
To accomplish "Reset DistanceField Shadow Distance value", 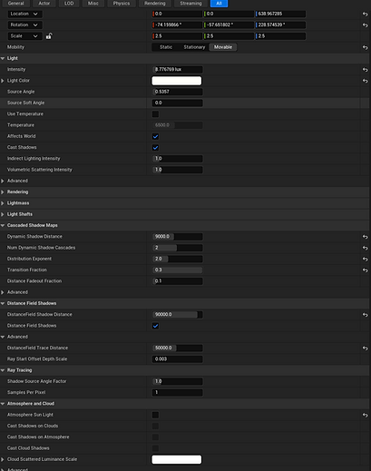I will tap(365, 315).
